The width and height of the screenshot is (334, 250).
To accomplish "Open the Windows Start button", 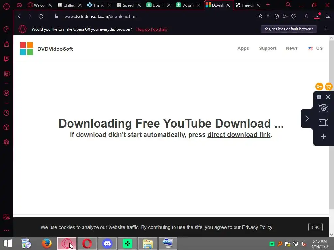I will coord(8,243).
